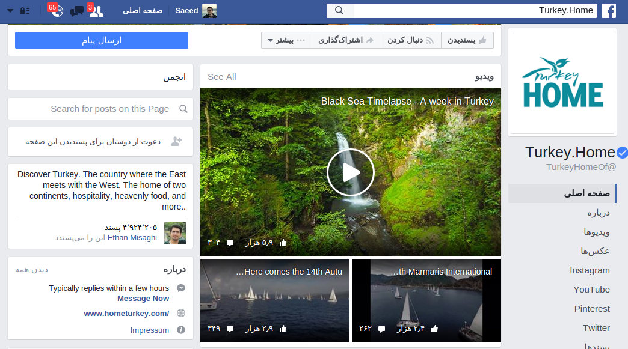This screenshot has width=628, height=349.
Task: Click دیدن همه in the About card
Action: pyautogui.click(x=32, y=270)
